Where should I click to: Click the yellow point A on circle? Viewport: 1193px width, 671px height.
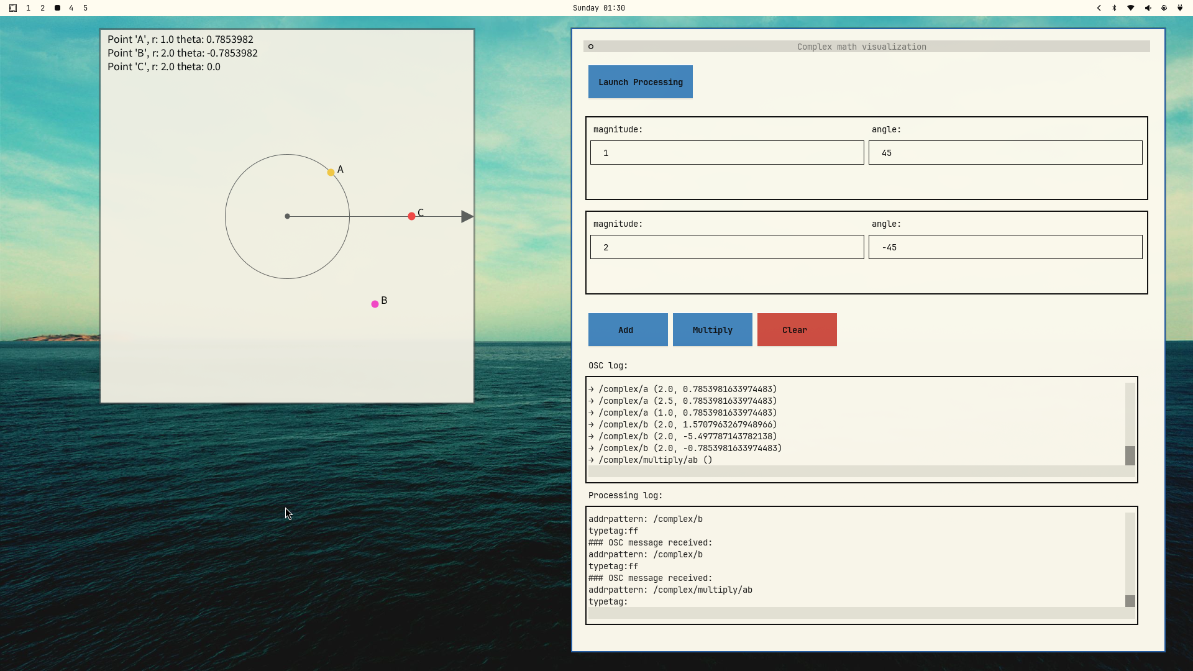tap(331, 172)
